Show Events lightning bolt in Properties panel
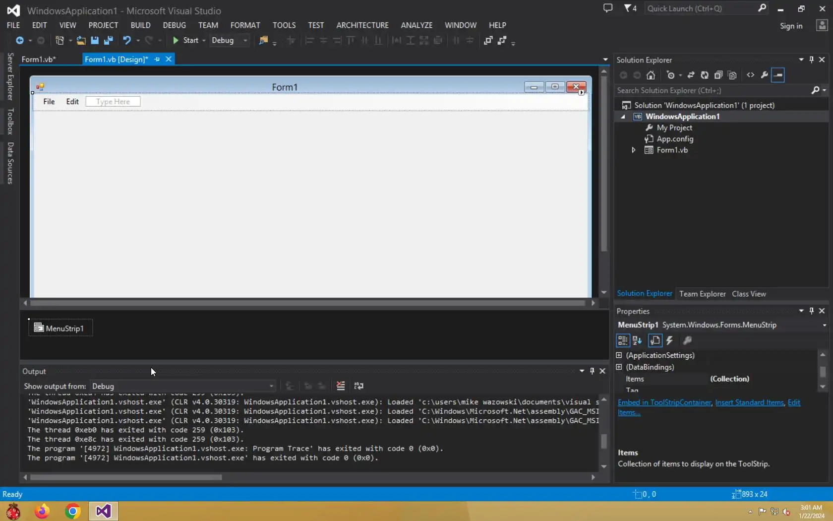This screenshot has height=521, width=833. pos(669,340)
